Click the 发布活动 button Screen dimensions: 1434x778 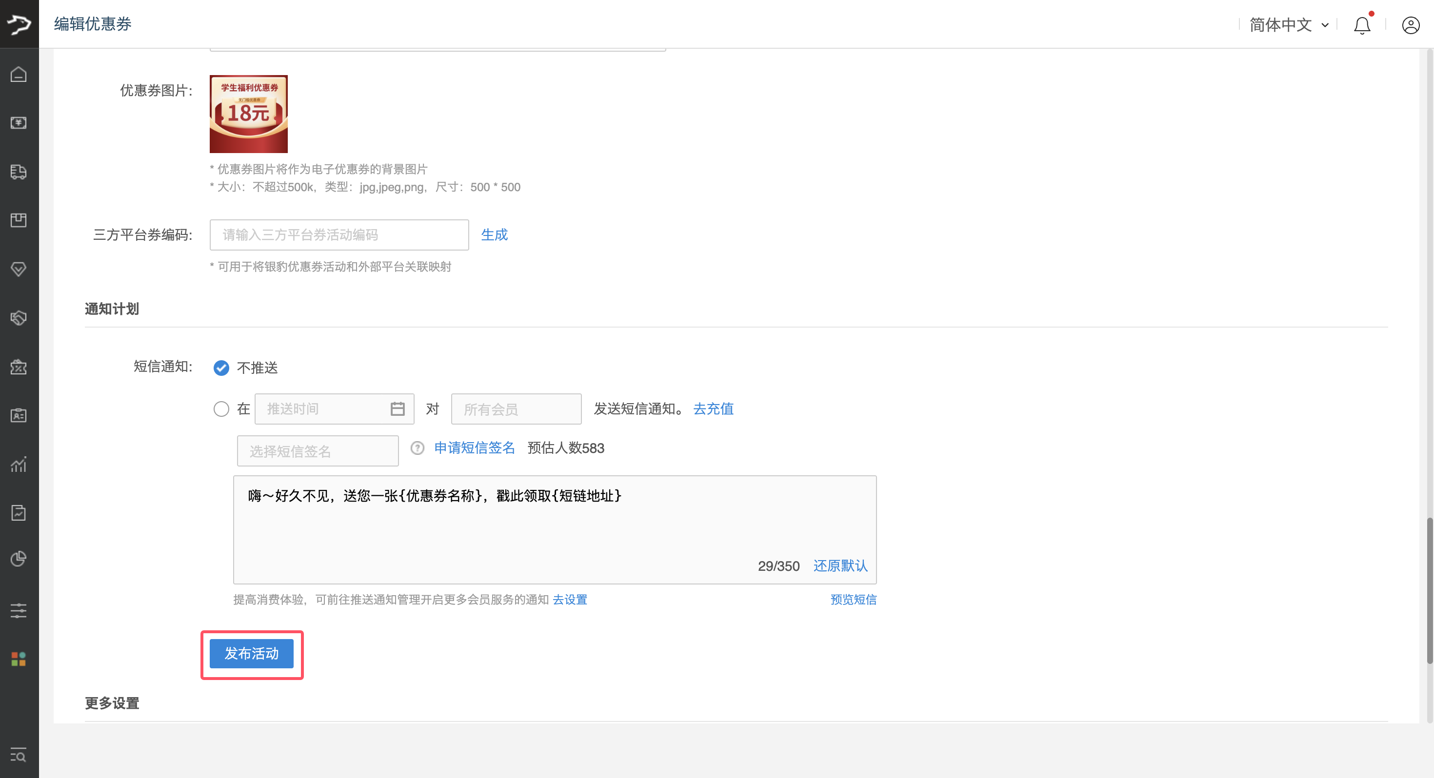coord(252,653)
